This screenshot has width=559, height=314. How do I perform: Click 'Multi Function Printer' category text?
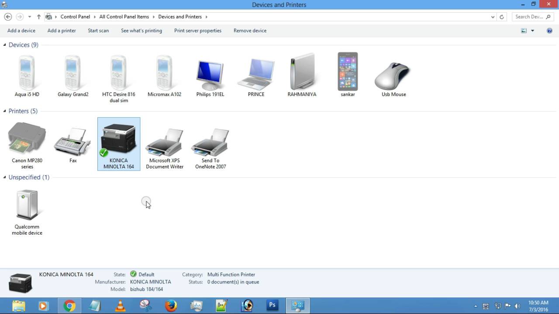(x=231, y=274)
